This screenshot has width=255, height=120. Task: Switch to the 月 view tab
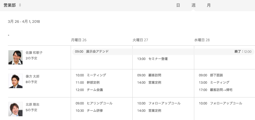tap(209, 5)
